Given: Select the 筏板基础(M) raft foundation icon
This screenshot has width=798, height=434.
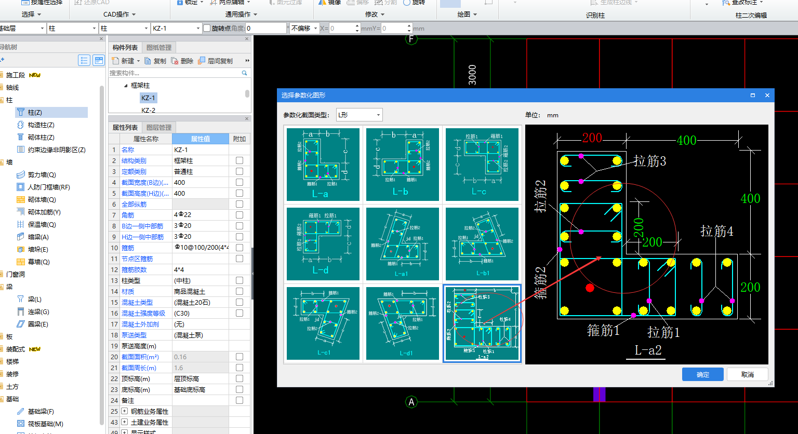Looking at the screenshot, I should tap(21, 424).
